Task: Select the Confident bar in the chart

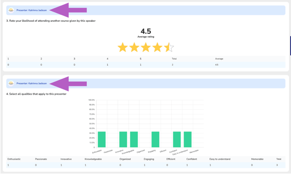Action: 177,140
